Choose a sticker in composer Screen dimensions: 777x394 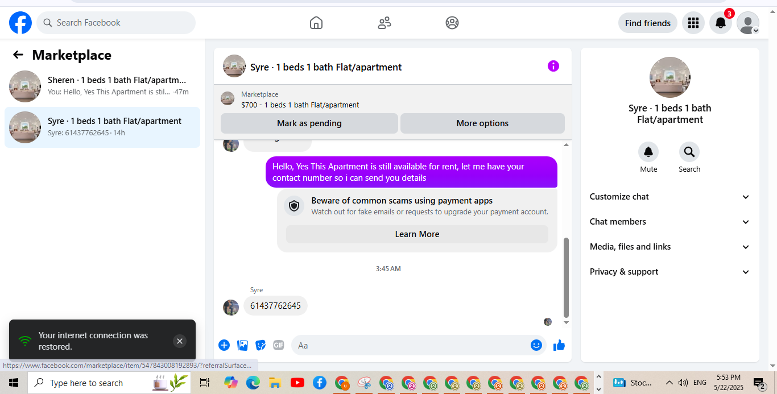261,345
